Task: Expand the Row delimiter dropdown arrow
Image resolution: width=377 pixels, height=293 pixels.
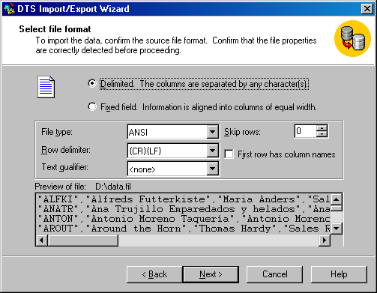Action: (212, 151)
